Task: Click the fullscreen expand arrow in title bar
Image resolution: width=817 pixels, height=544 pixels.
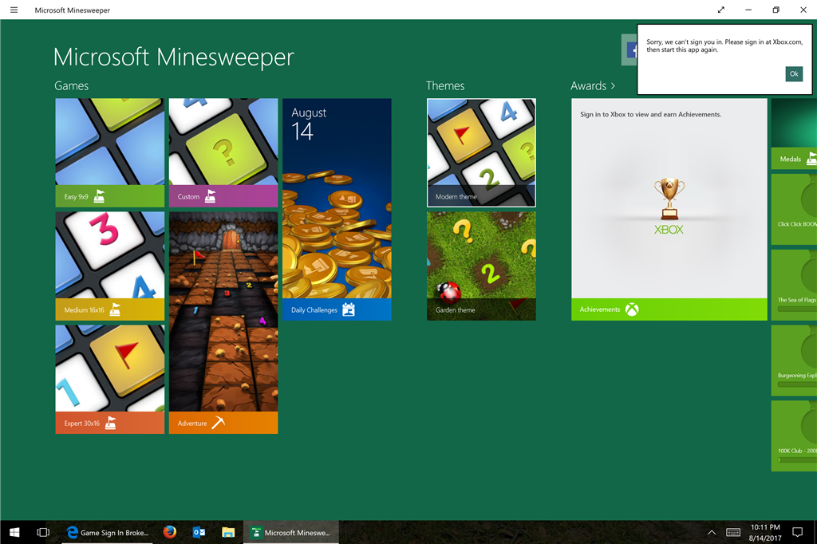Action: 720,10
